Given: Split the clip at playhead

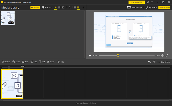Looking at the screenshot, I should [x=61, y=62].
